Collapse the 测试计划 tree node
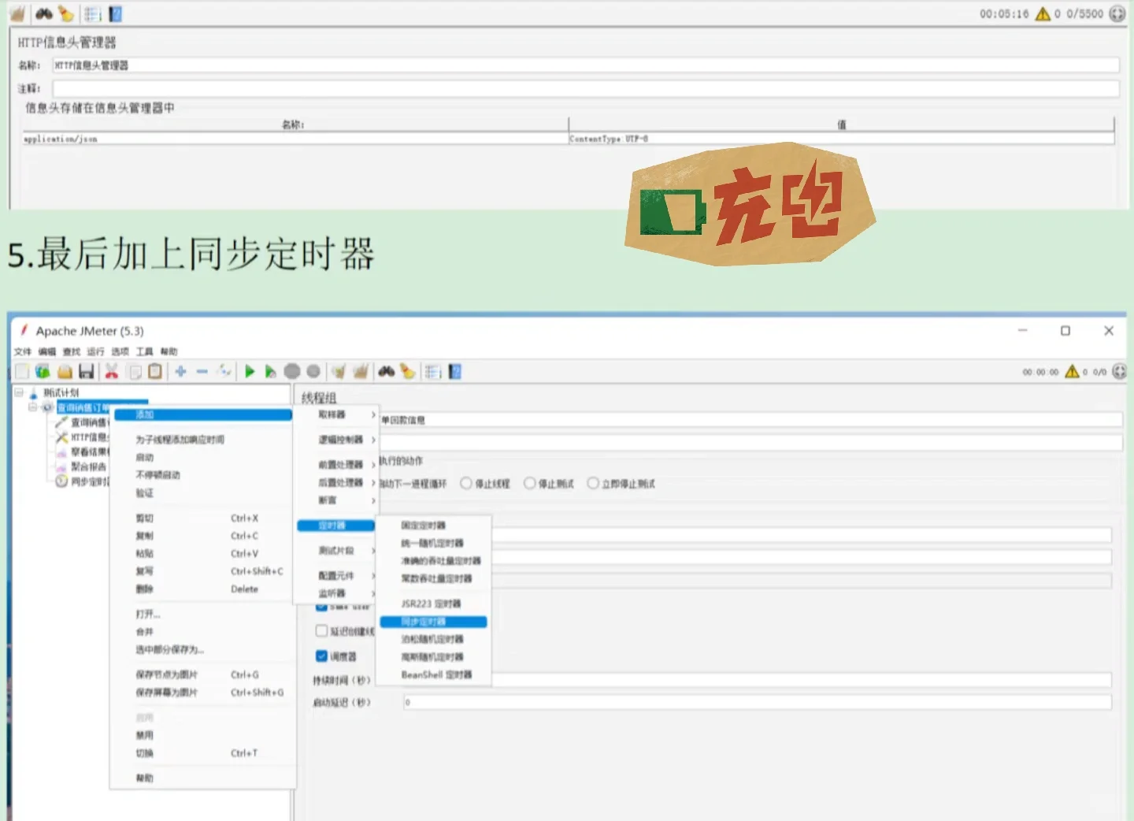Screen dimensions: 1134x821 (x=19, y=392)
